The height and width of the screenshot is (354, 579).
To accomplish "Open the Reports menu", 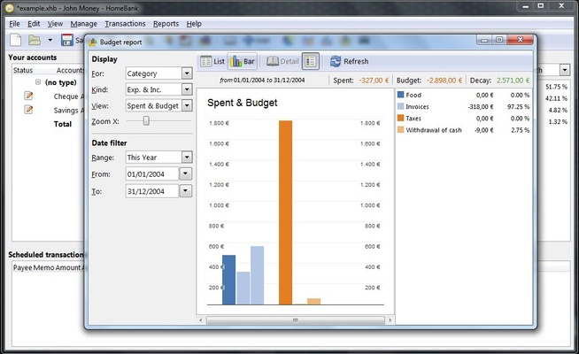I will 165,24.
